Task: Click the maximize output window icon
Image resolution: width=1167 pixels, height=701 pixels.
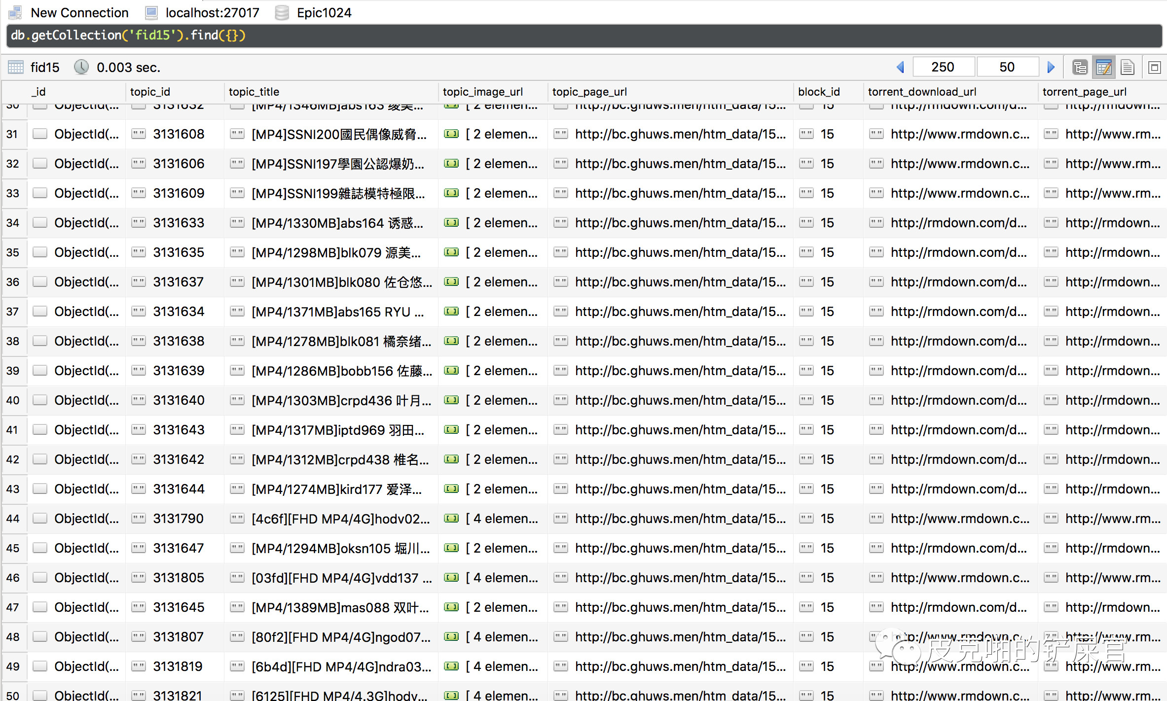Action: (1154, 67)
